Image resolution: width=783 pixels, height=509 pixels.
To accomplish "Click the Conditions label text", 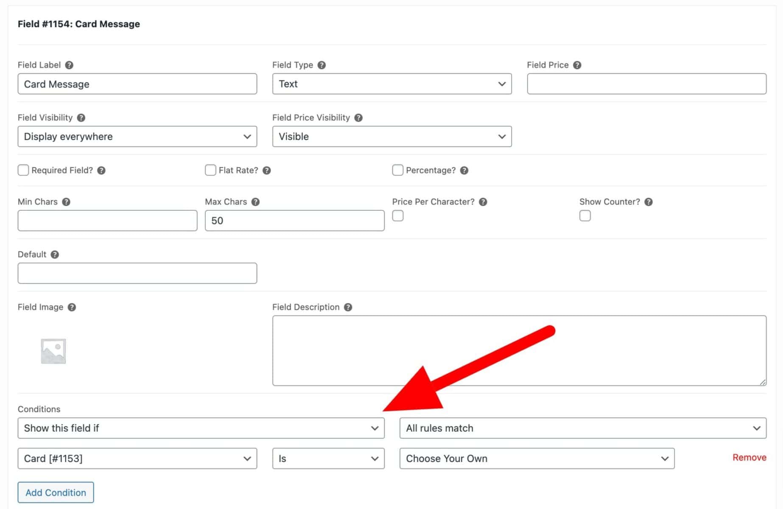I will (39, 409).
